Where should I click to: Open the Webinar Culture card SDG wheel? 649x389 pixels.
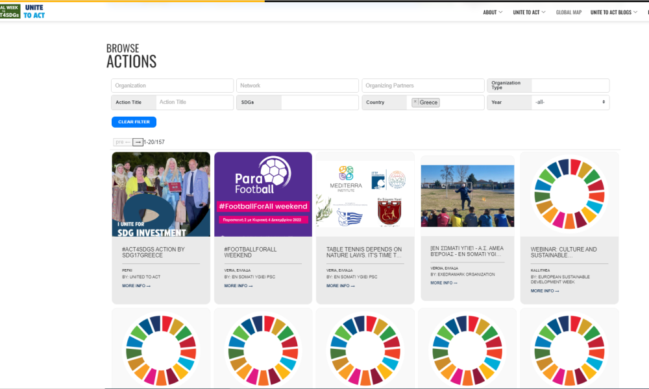[x=569, y=194]
